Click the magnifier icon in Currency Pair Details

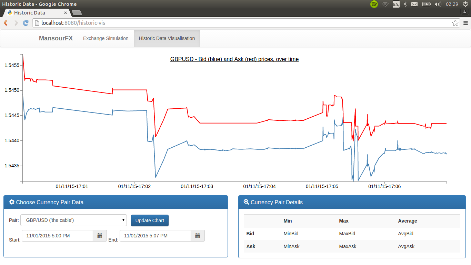tap(246, 202)
